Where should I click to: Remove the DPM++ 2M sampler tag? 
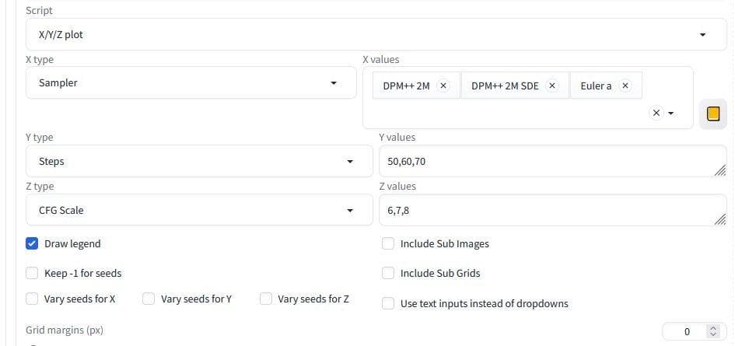pos(443,86)
